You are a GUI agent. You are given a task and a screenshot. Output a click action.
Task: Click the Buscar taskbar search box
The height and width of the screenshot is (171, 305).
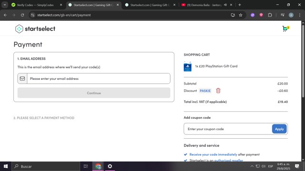point(46,166)
